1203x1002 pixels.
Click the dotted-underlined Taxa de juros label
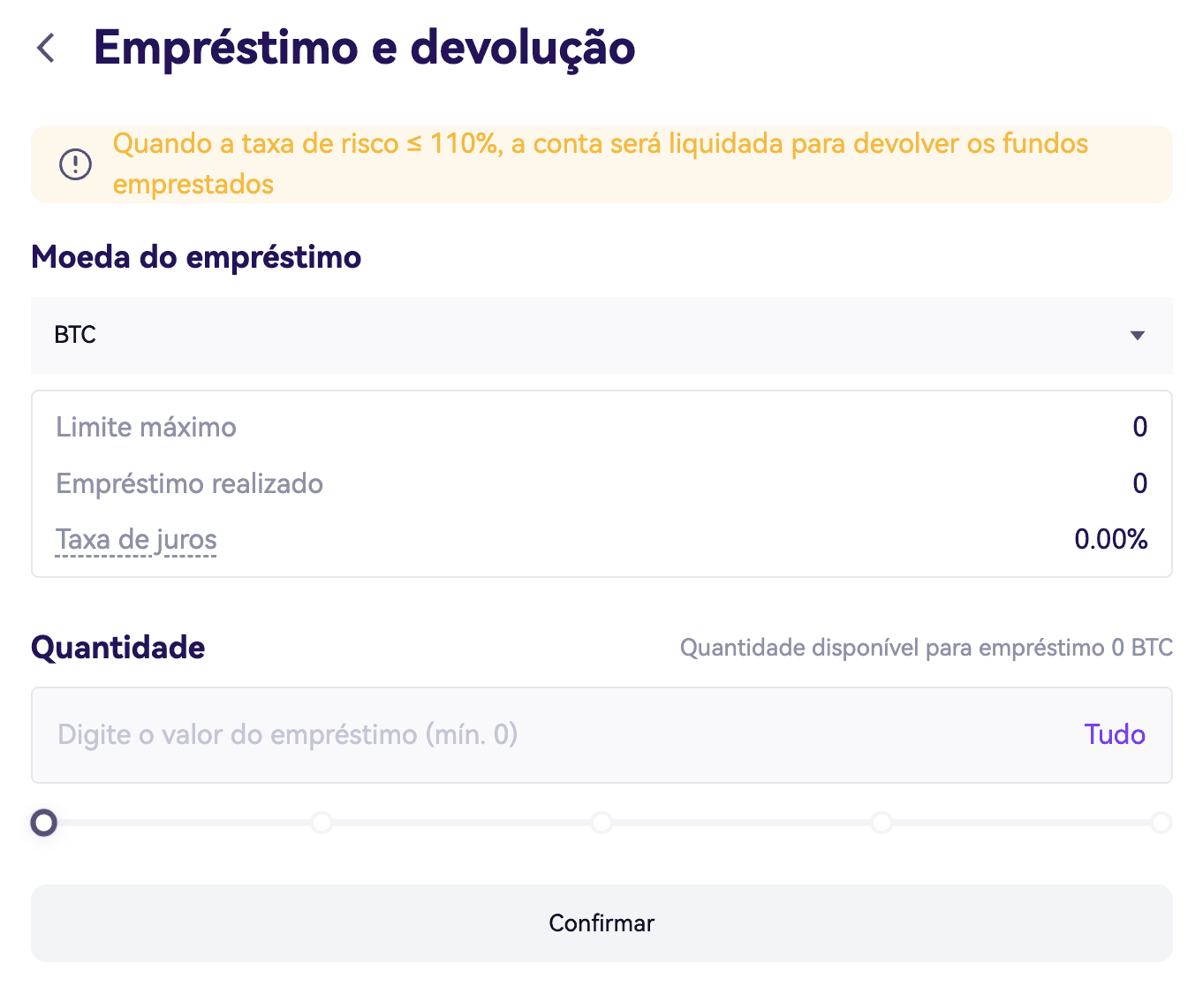[x=136, y=540]
